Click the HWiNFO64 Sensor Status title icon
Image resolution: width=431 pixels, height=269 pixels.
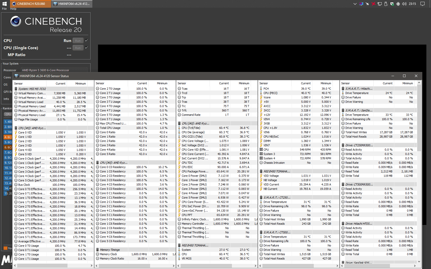(16, 76)
